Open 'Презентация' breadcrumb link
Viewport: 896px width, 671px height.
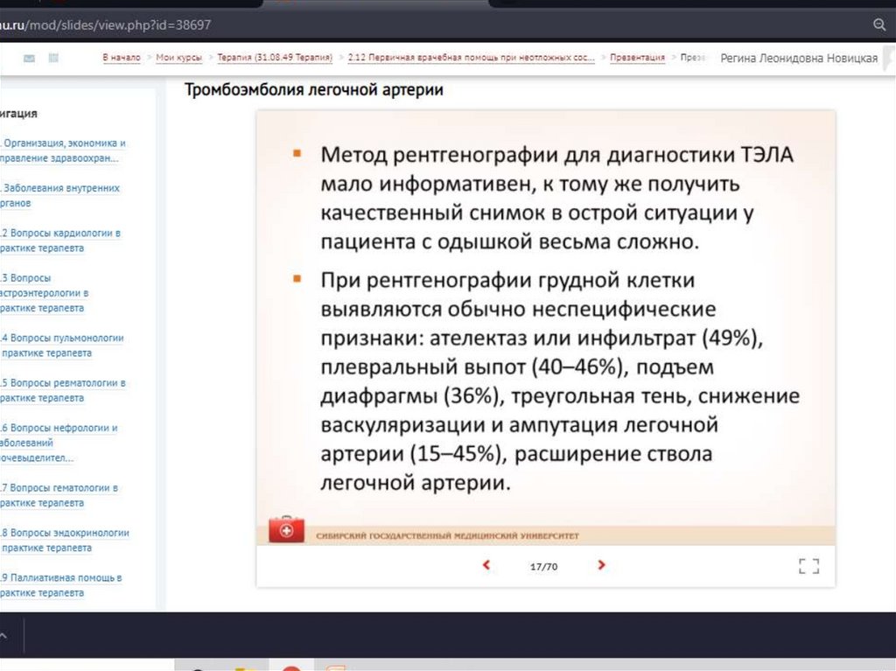pyautogui.click(x=637, y=58)
